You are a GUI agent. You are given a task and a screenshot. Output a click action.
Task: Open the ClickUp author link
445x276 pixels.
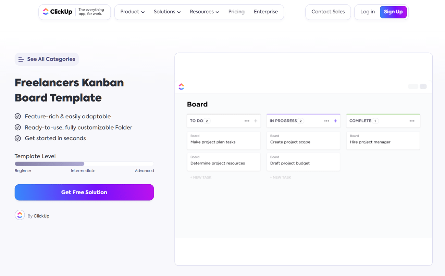41,216
